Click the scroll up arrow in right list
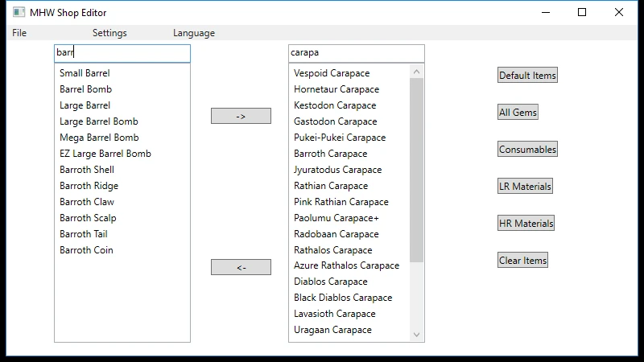The width and height of the screenshot is (644, 362). tap(416, 72)
